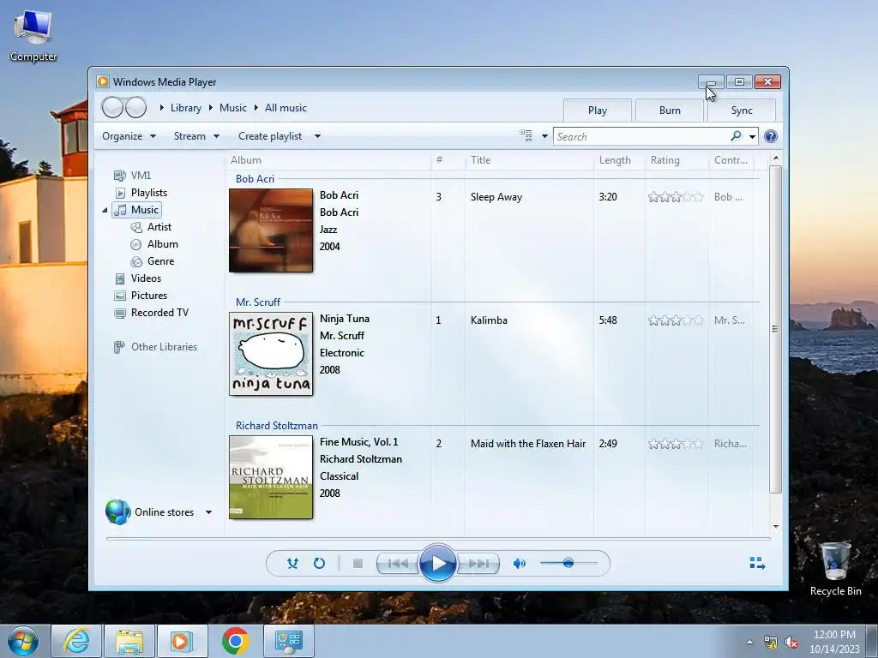The width and height of the screenshot is (878, 658).
Task: Expand breadcrumb arrow before Library
Action: point(161,108)
